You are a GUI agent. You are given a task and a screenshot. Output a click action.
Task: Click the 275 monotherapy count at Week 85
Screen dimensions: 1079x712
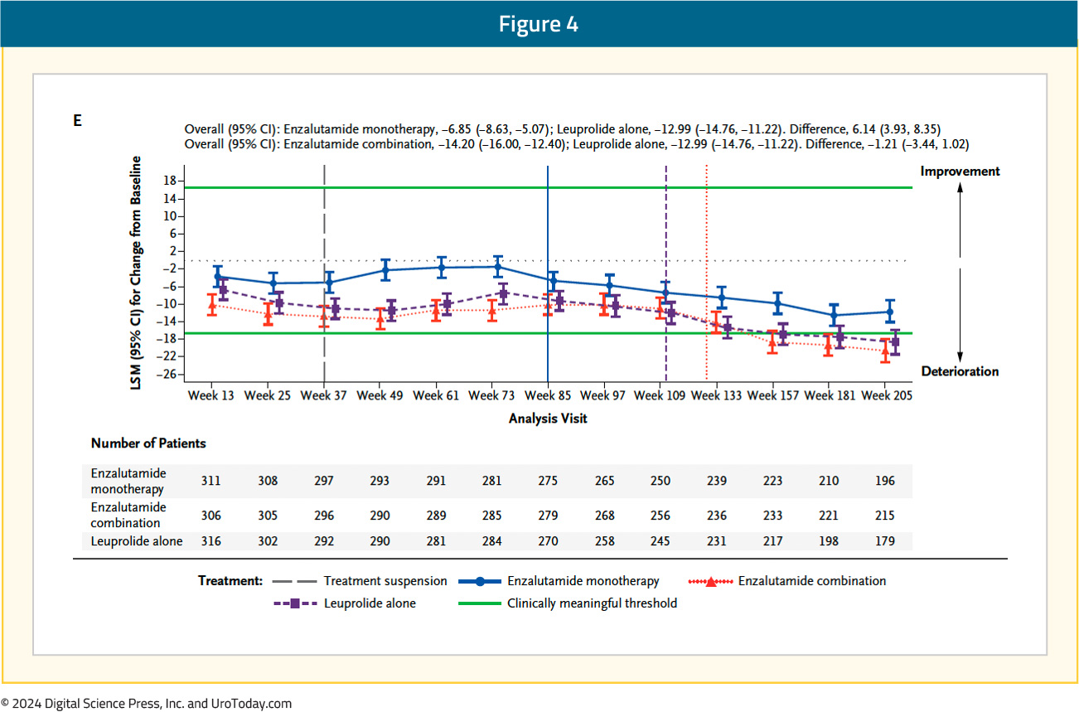[548, 481]
